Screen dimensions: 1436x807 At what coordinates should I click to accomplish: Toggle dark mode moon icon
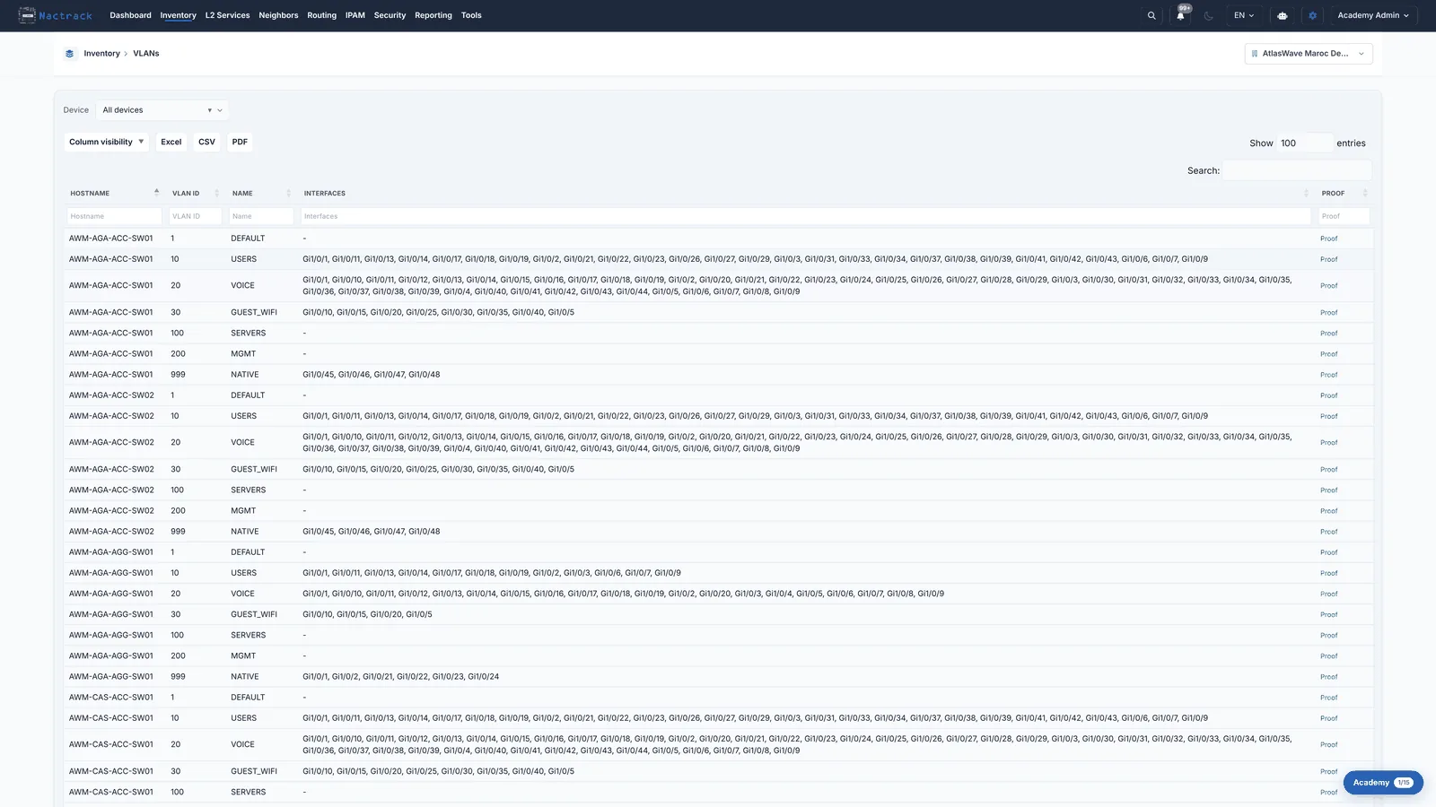point(1209,15)
